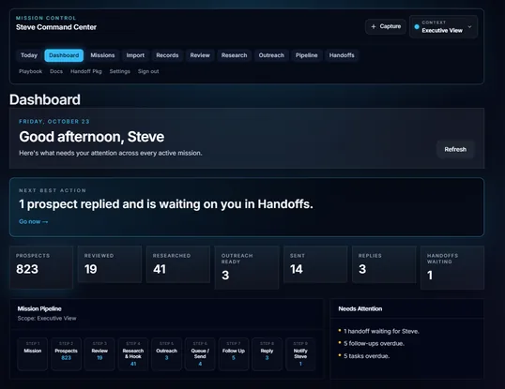Viewport: 505px width, 389px height.
Task: Go to the Records tab
Action: (x=167, y=55)
